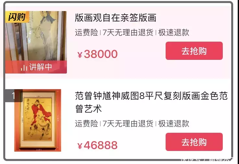Tap the number 1 rank badge
The image size is (239, 164).
point(14,96)
